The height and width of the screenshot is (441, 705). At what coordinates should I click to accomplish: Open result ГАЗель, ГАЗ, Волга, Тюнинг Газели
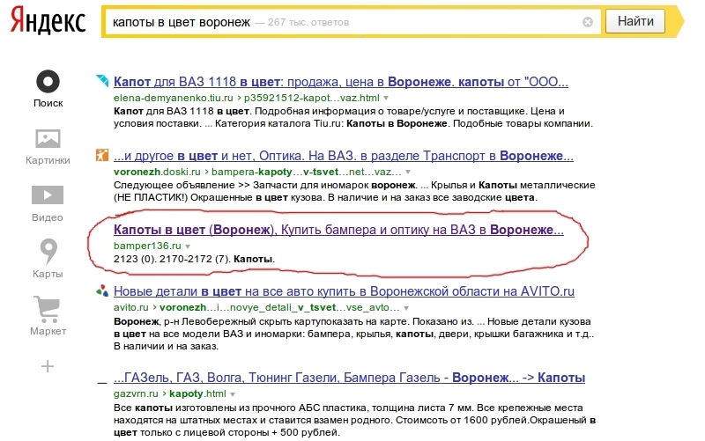tap(349, 378)
